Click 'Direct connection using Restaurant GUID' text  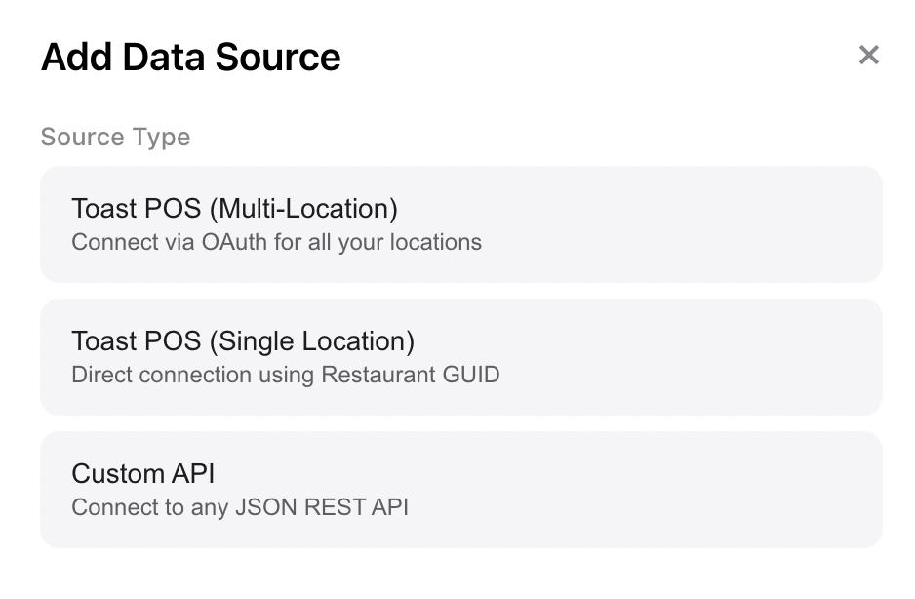(x=285, y=375)
